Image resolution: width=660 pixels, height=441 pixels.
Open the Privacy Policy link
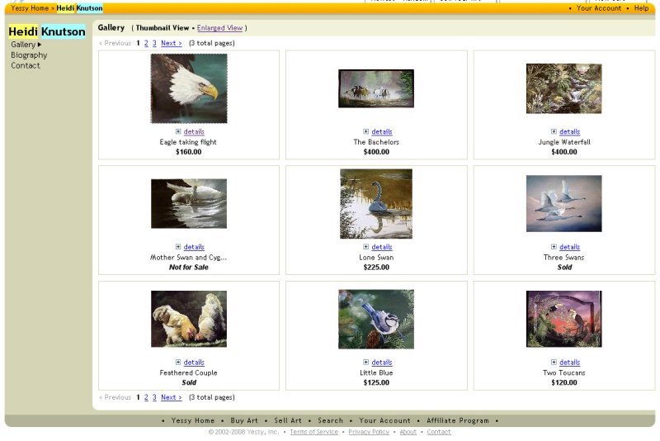tap(369, 432)
